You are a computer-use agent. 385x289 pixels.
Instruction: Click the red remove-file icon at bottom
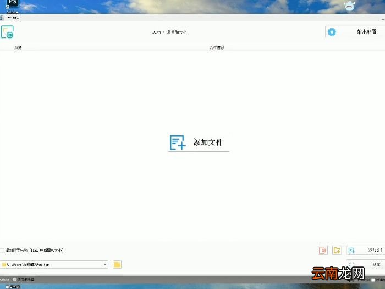click(x=323, y=250)
